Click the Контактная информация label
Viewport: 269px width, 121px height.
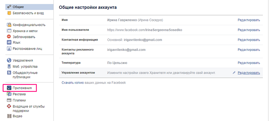pyautogui.click(x=80, y=40)
